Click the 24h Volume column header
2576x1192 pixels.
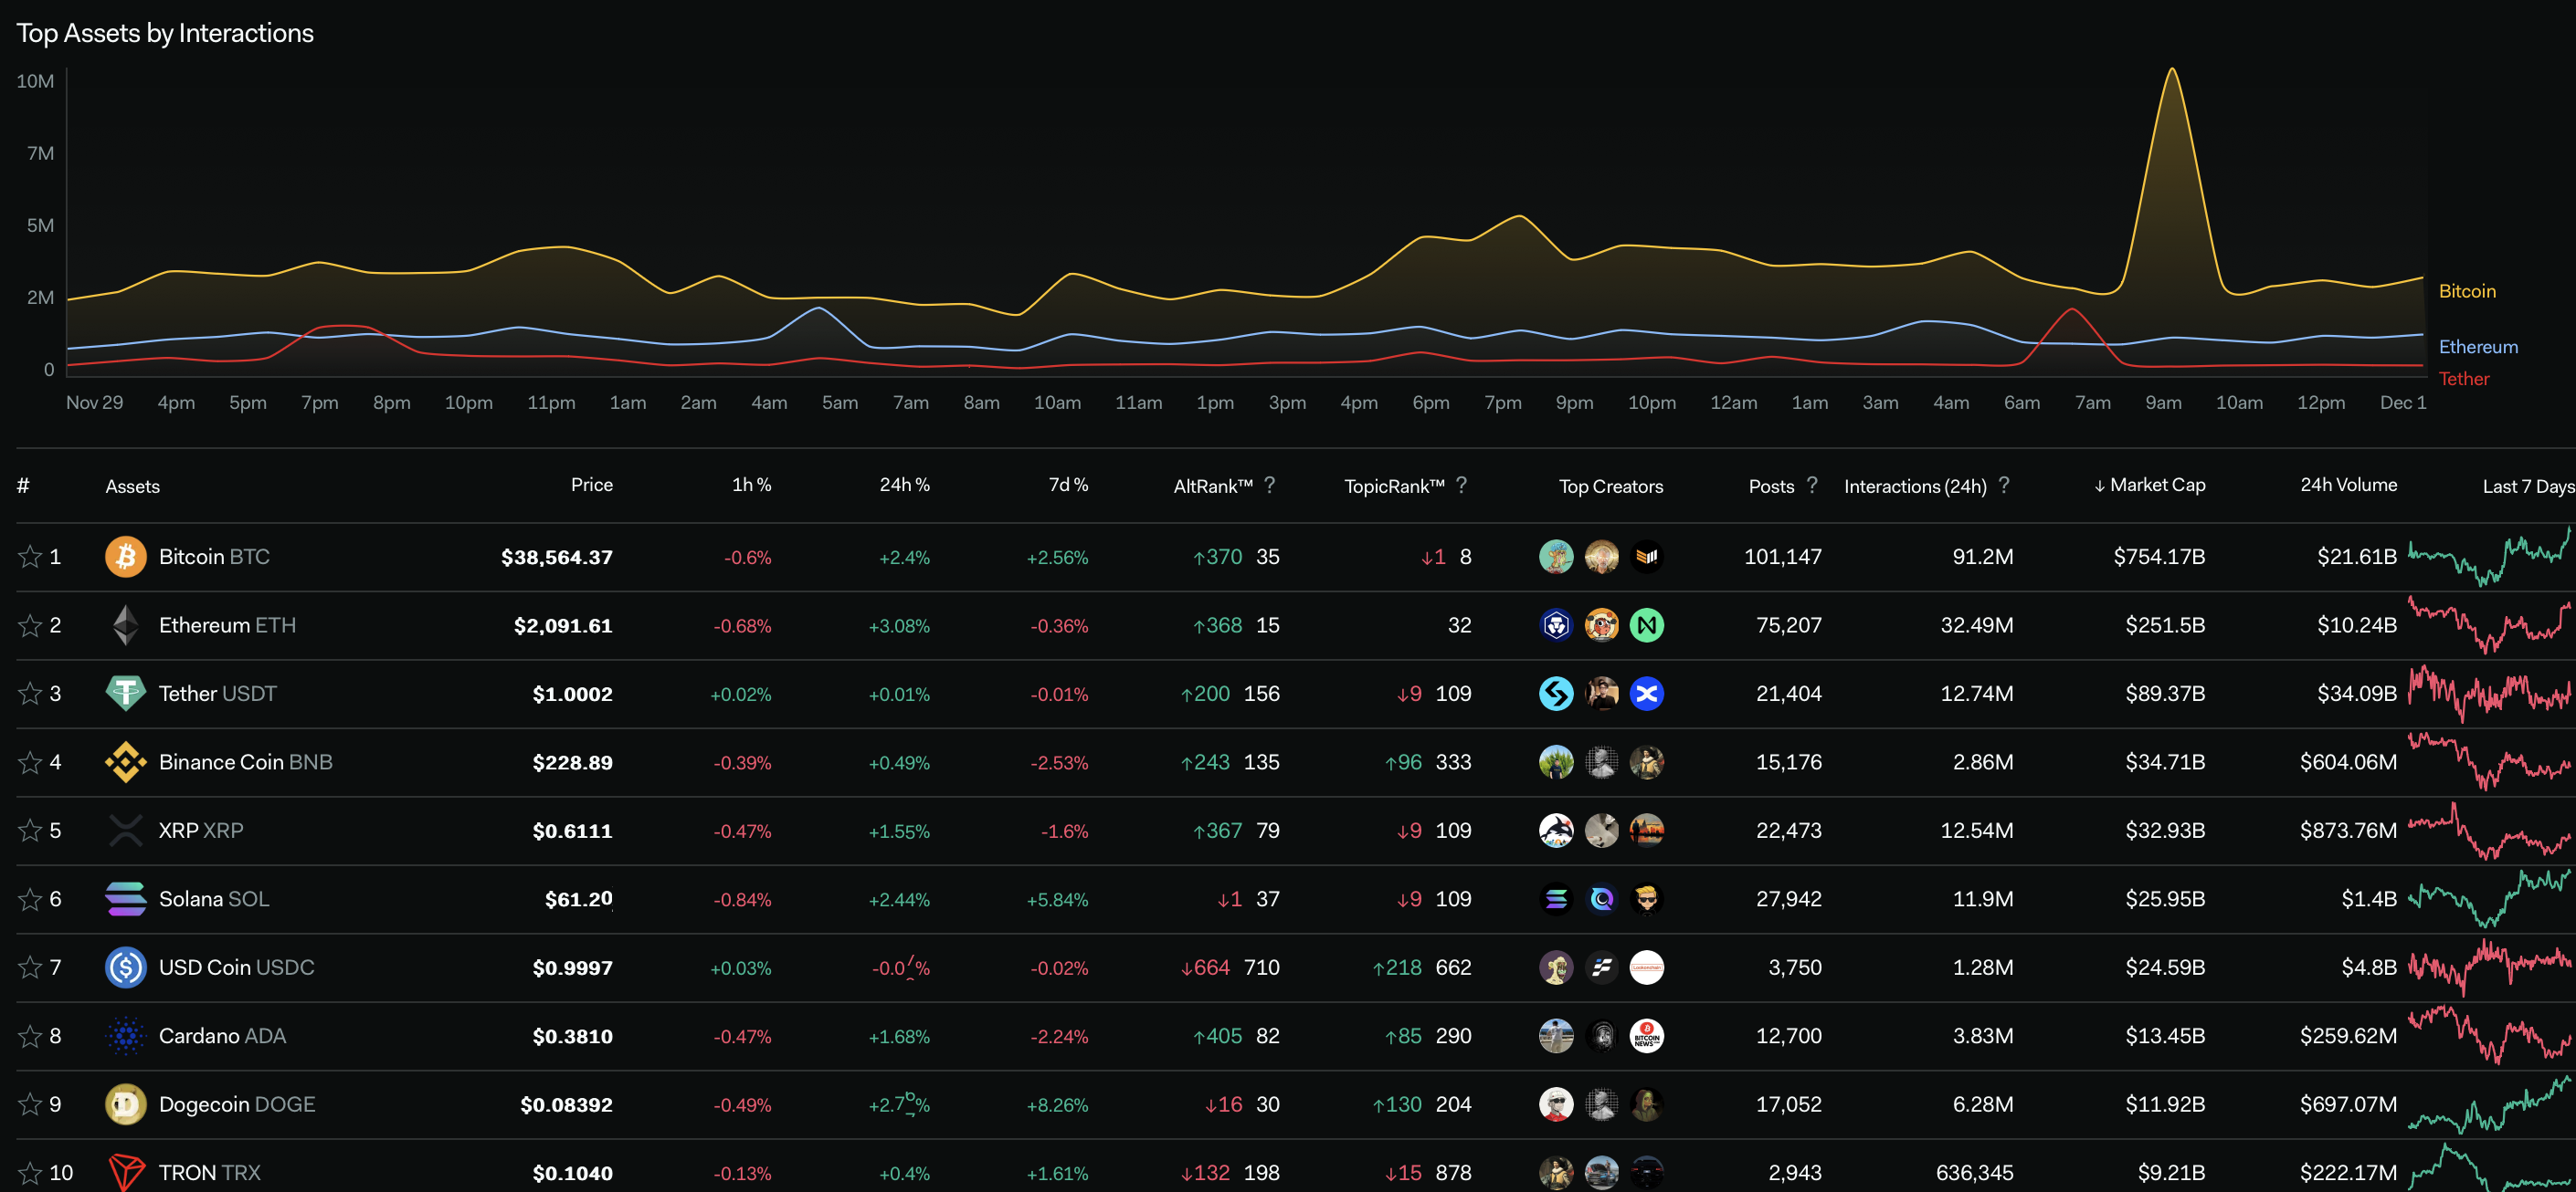(2347, 485)
